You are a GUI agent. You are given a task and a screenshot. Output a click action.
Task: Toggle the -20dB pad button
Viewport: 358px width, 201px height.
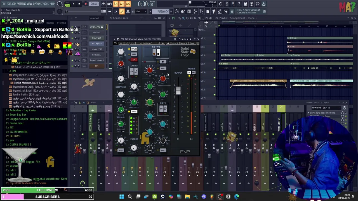pyautogui.click(x=134, y=54)
